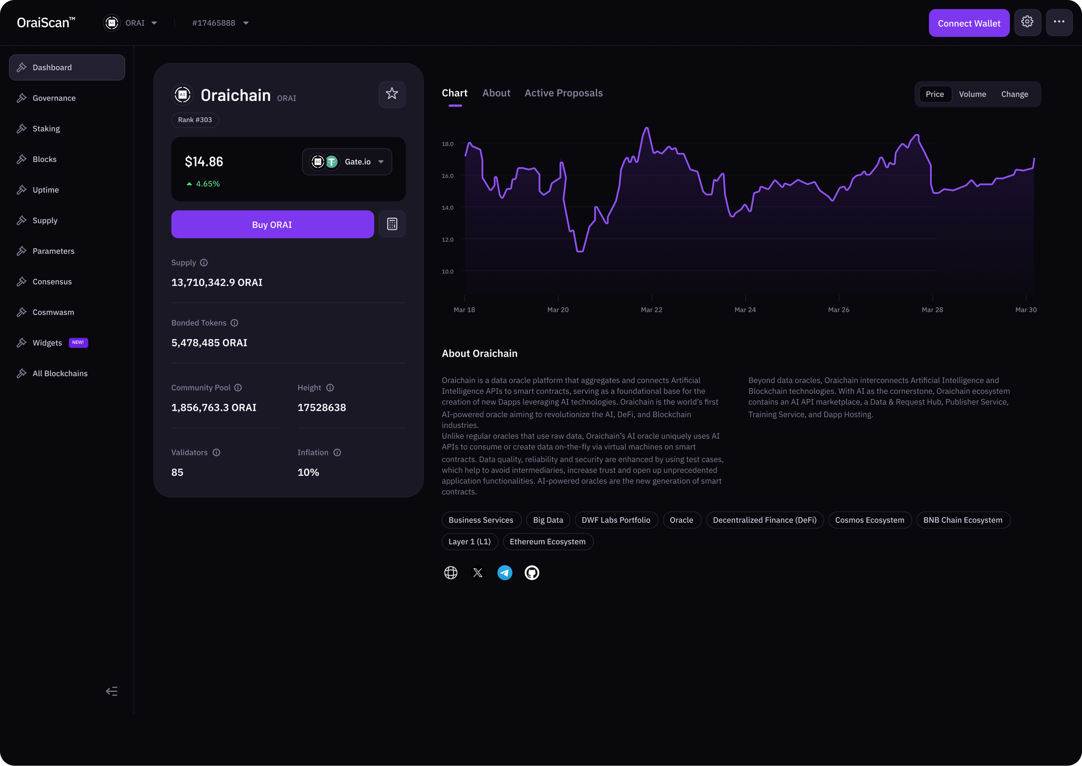Click the 17528638 height value
The image size is (1082, 766).
tap(321, 407)
